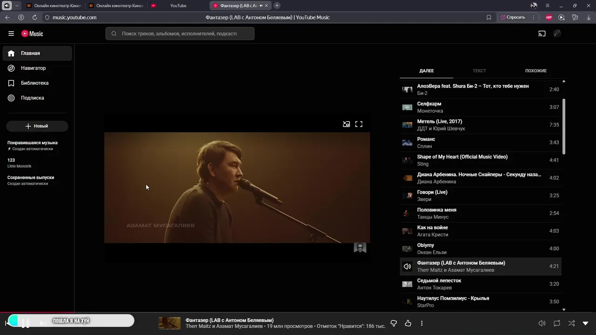Viewport: 596px width, 335px height.
Task: Collapse the player page with the bottom arrow
Action: (586, 323)
